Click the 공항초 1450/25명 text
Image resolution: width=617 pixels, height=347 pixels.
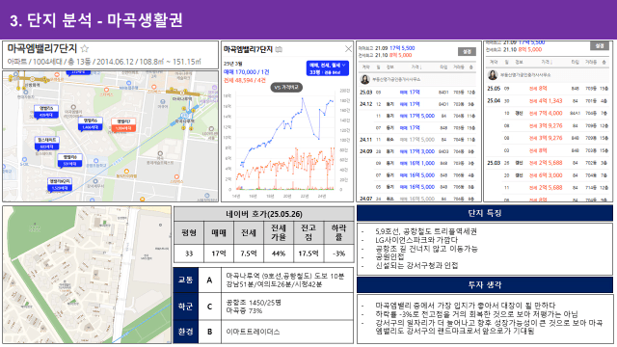click(x=254, y=302)
